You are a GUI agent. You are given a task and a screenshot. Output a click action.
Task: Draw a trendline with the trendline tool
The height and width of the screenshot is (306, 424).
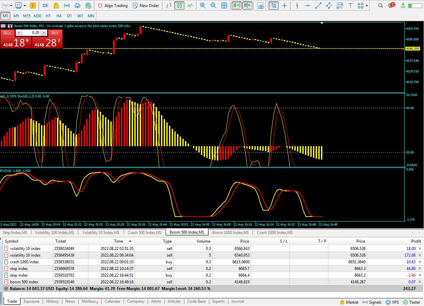(318, 5)
